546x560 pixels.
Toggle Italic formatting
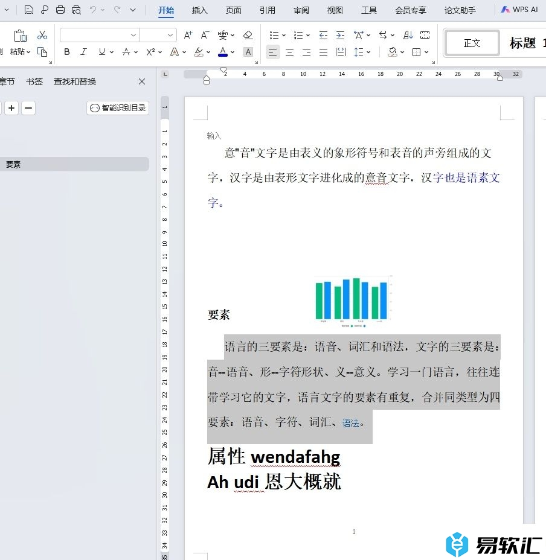pyautogui.click(x=84, y=52)
